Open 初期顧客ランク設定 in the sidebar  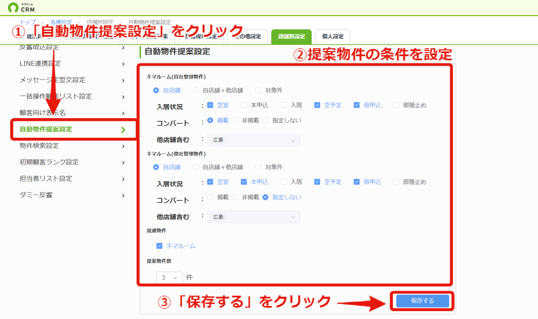pos(49,162)
